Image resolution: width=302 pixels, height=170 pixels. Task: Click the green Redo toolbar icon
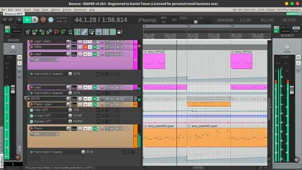click(x=63, y=32)
